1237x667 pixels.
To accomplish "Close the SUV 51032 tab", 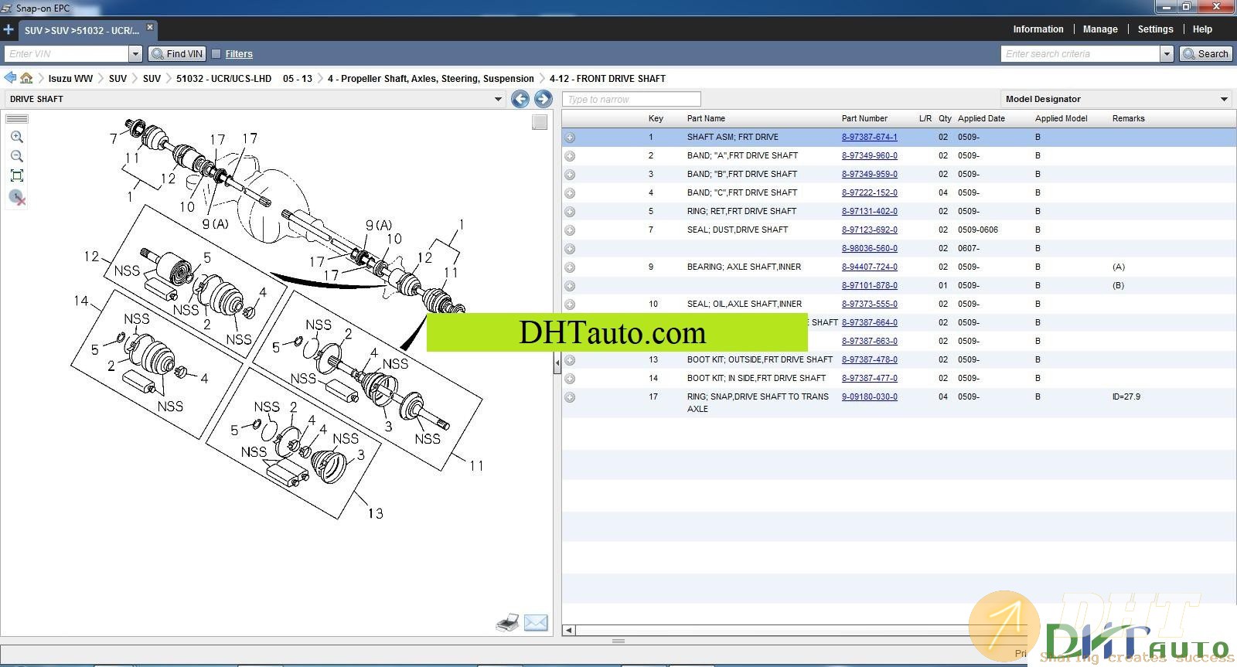I will (150, 27).
